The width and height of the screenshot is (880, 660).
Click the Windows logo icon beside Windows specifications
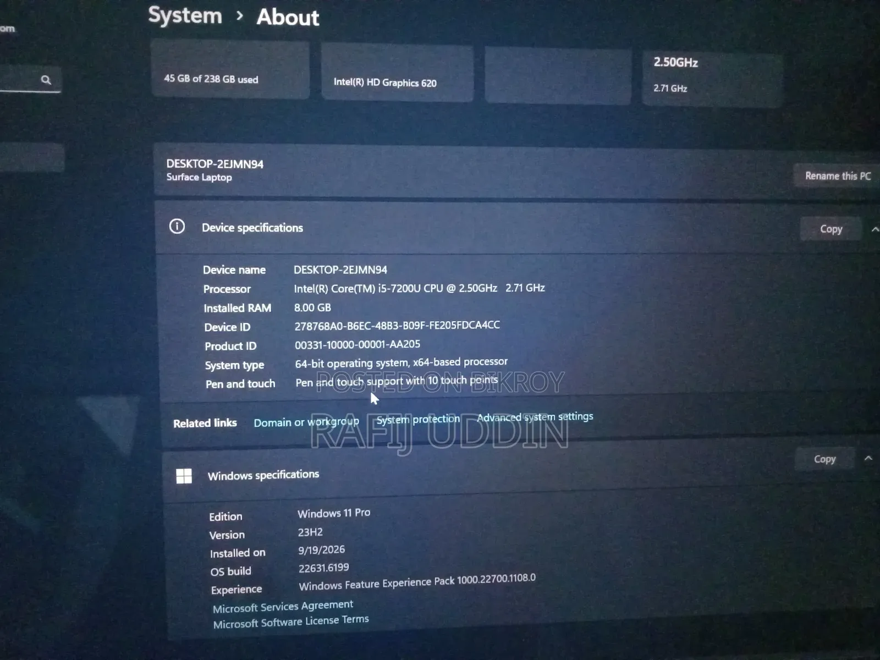[x=184, y=476]
